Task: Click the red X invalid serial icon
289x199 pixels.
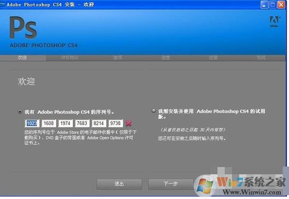Action: [x=129, y=123]
